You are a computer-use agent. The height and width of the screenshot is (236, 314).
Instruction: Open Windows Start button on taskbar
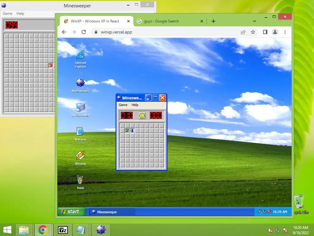7,230
